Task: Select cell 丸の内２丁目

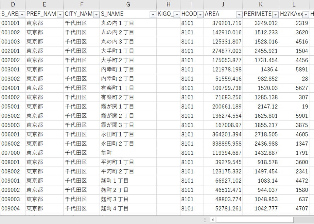Action: tap(128, 32)
